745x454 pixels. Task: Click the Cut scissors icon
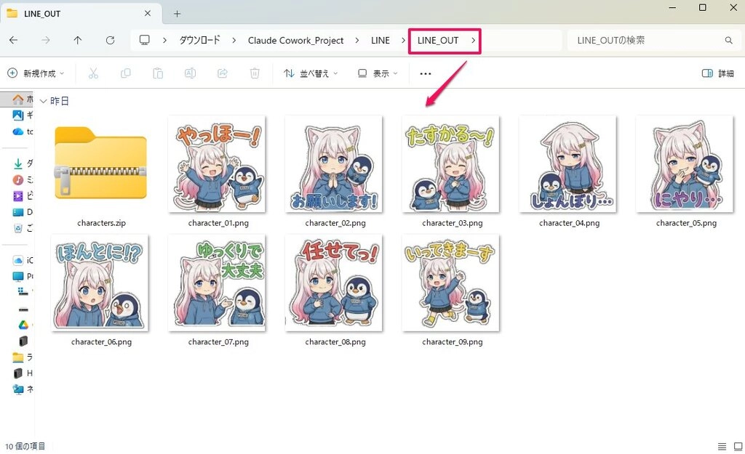(x=93, y=73)
